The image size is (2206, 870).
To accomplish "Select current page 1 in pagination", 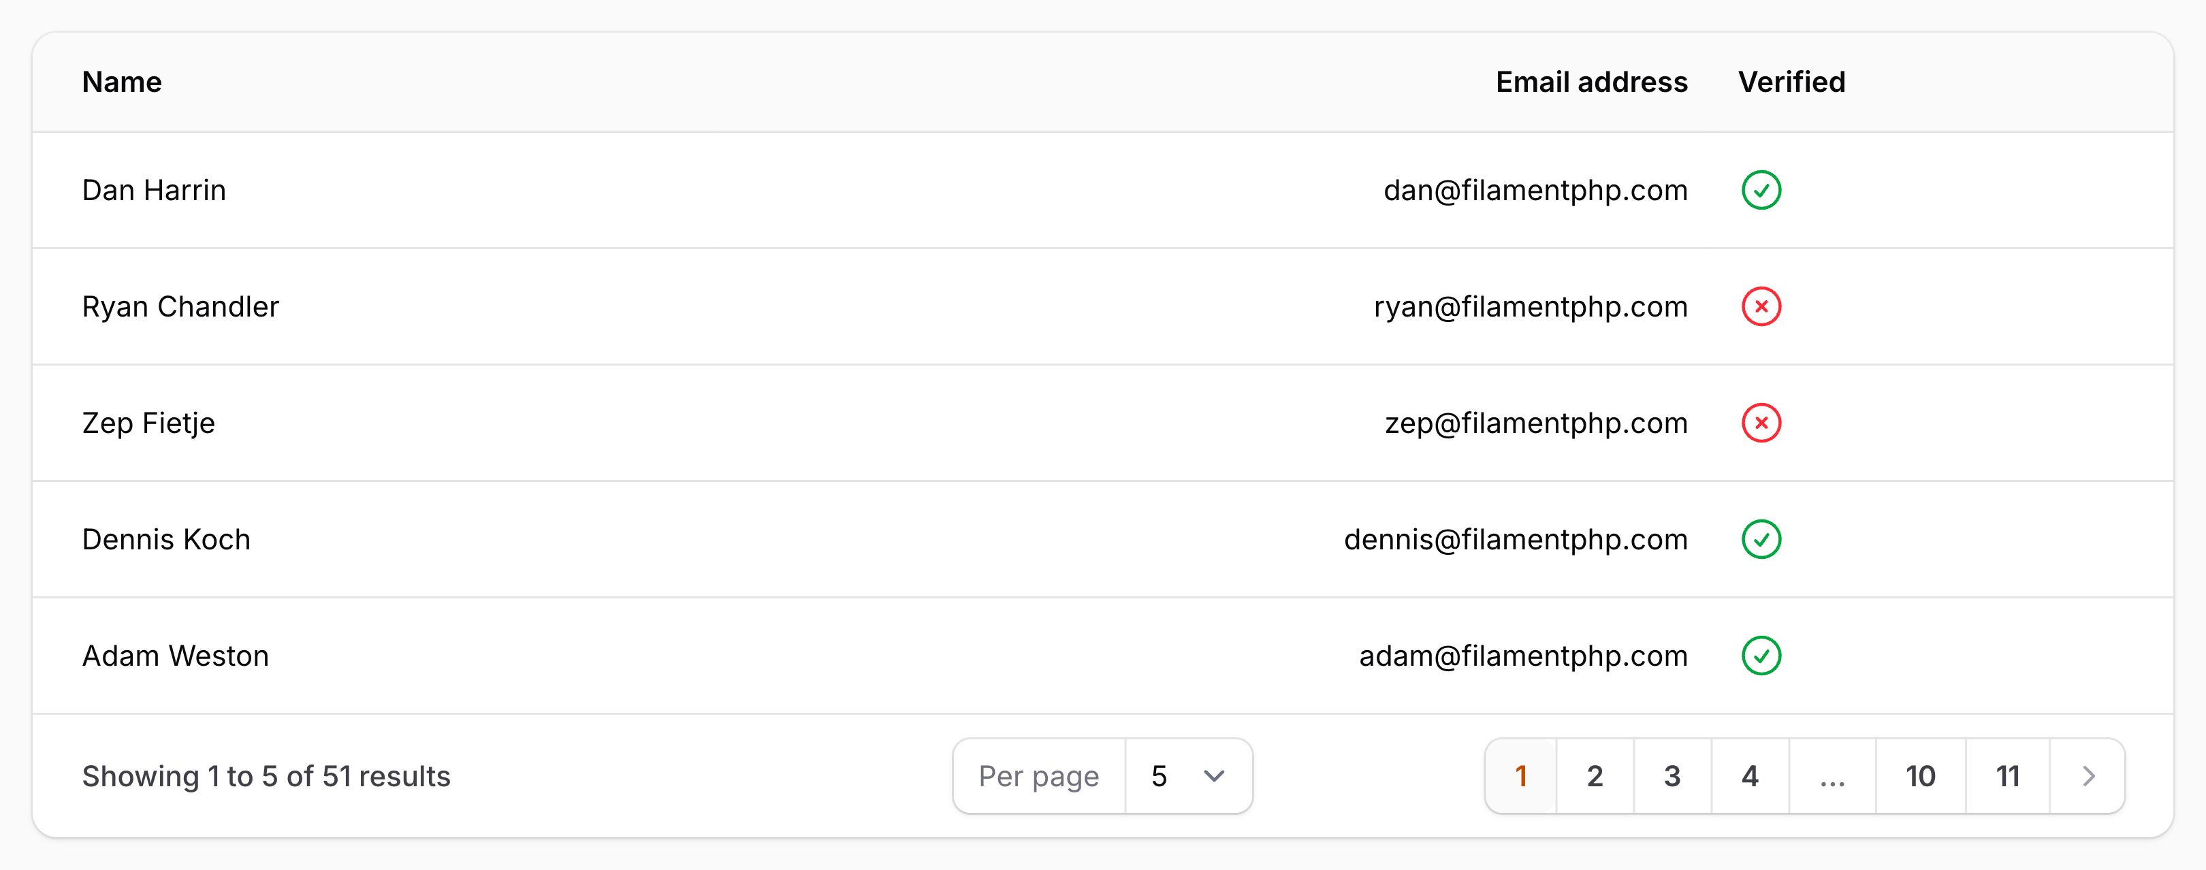I will 1521,776.
